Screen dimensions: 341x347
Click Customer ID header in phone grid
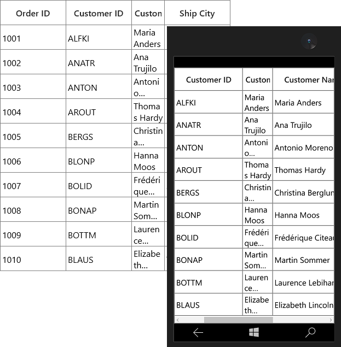click(209, 79)
